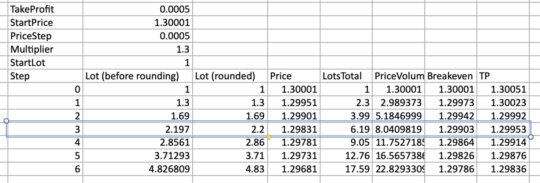
Task: Click TP cell 1.29953
Action: (x=504, y=129)
